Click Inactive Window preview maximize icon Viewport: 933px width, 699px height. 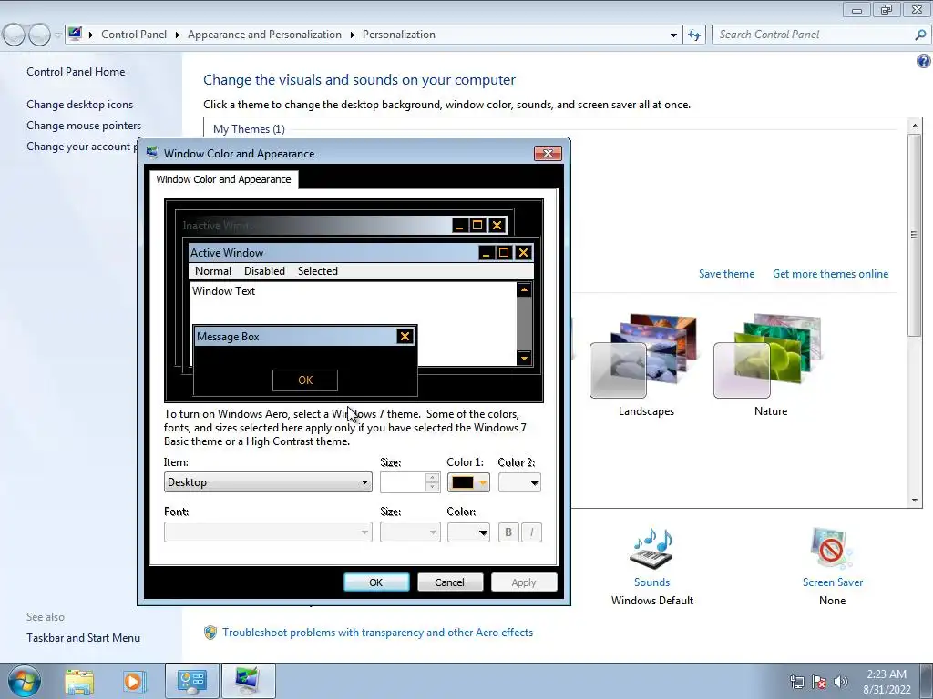pos(477,226)
